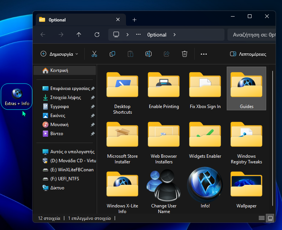Image resolution: width=282 pixels, height=230 pixels.
Task: Switch to details list view
Action: 261,218
